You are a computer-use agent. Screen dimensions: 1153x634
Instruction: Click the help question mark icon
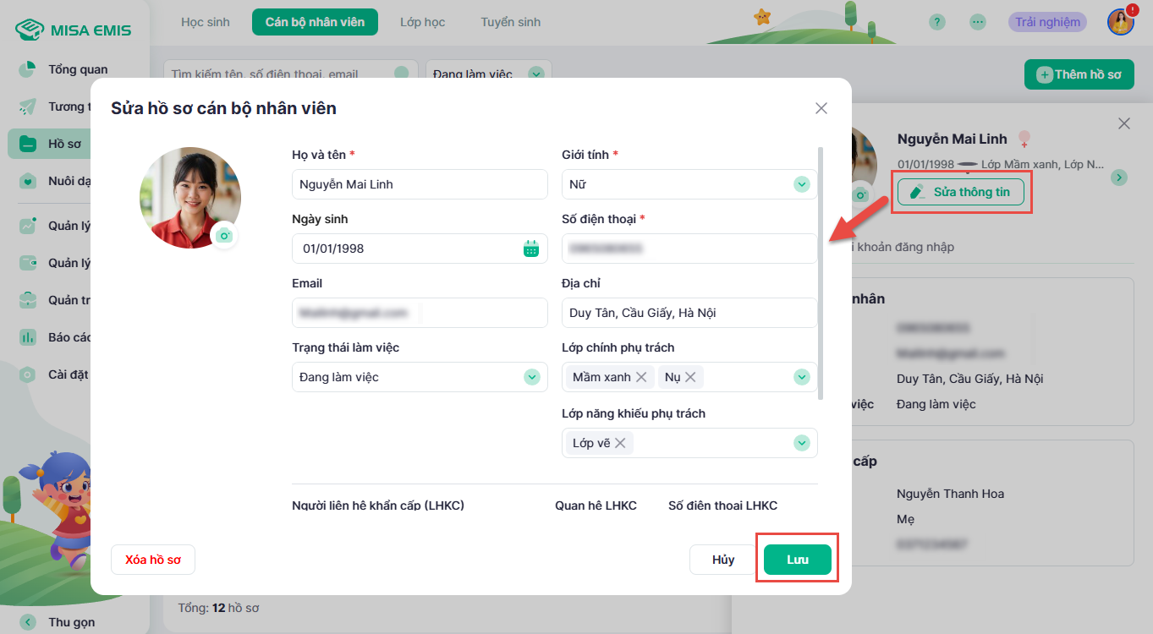pyautogui.click(x=937, y=22)
